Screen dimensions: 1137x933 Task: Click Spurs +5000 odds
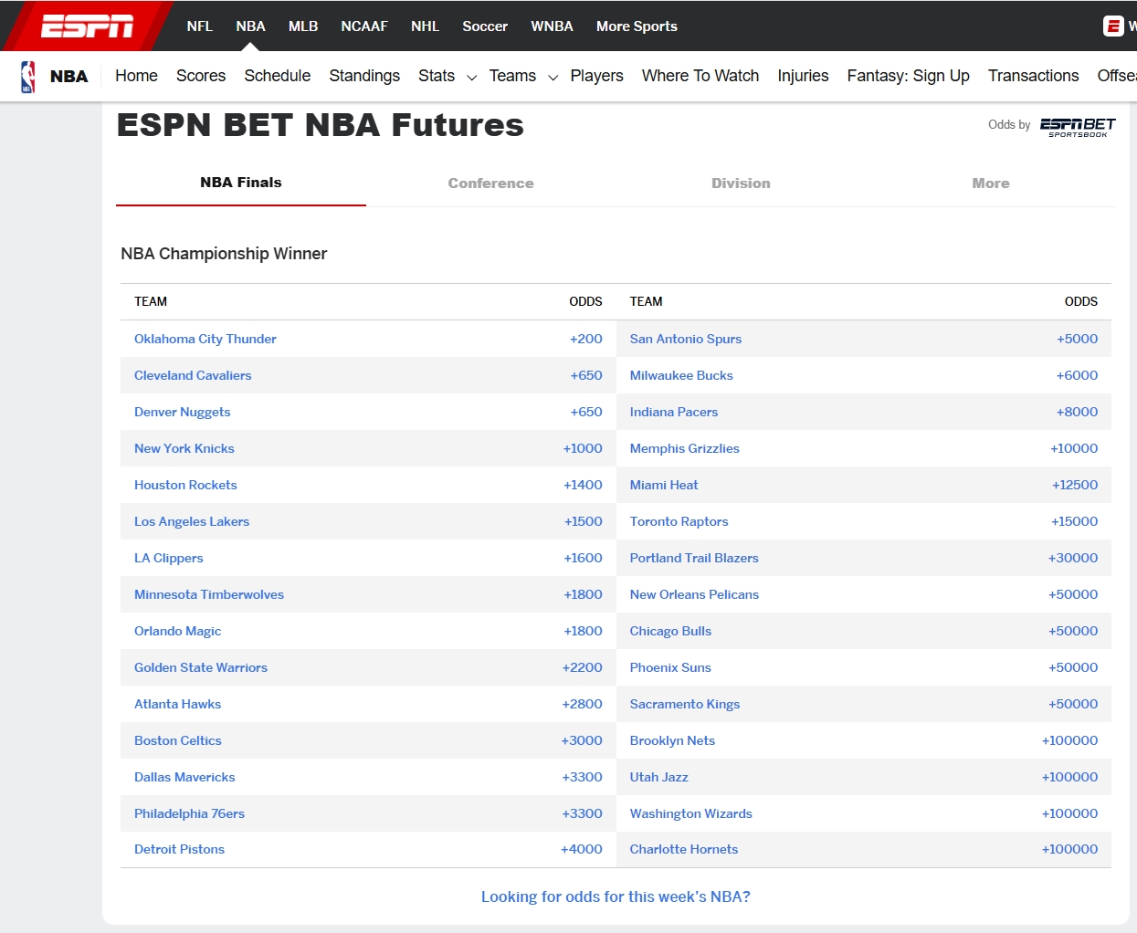(1077, 339)
